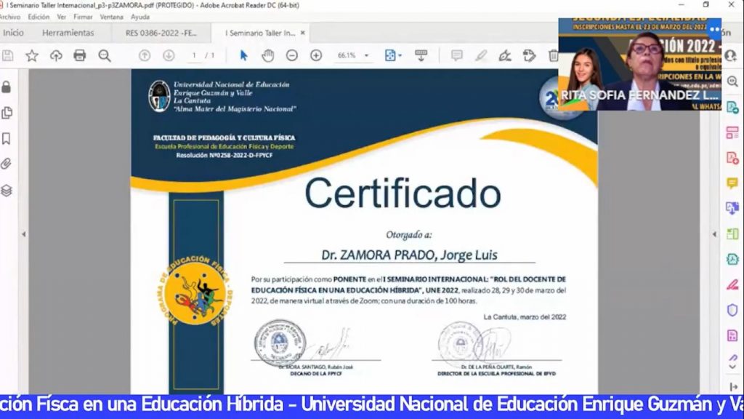Activate the selection arrow tool

[x=243, y=55]
